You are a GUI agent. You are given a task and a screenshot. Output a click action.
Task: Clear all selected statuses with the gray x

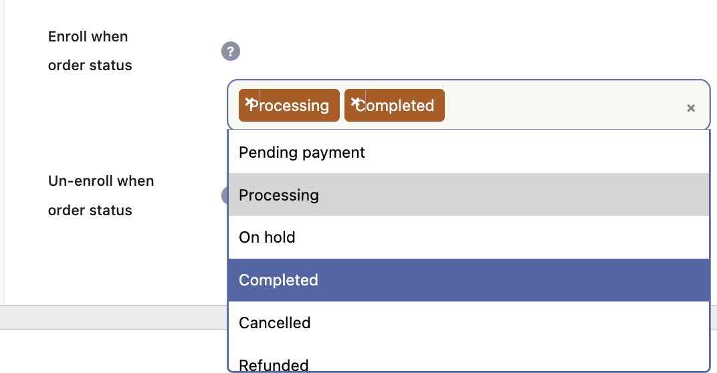point(691,108)
